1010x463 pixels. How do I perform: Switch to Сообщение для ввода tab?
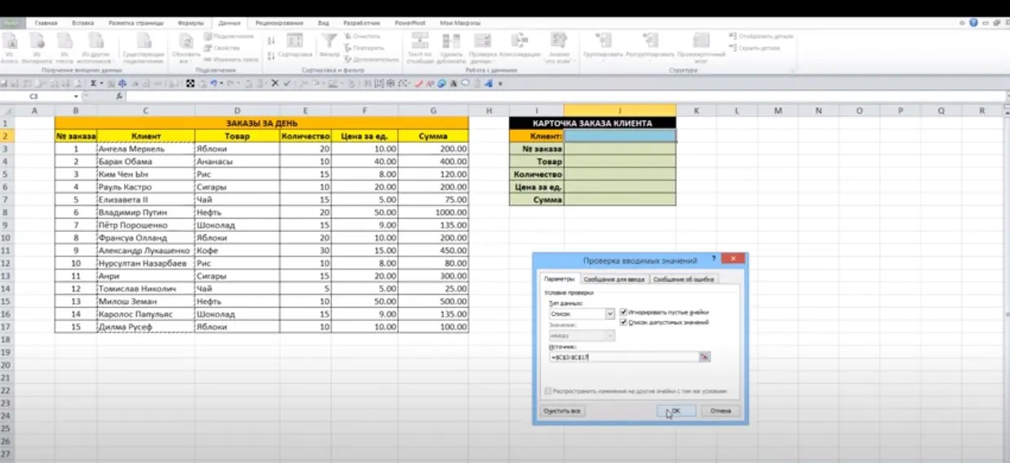tap(615, 279)
